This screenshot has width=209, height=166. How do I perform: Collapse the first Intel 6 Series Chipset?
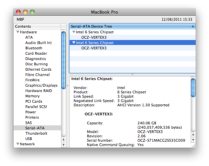[74, 32]
